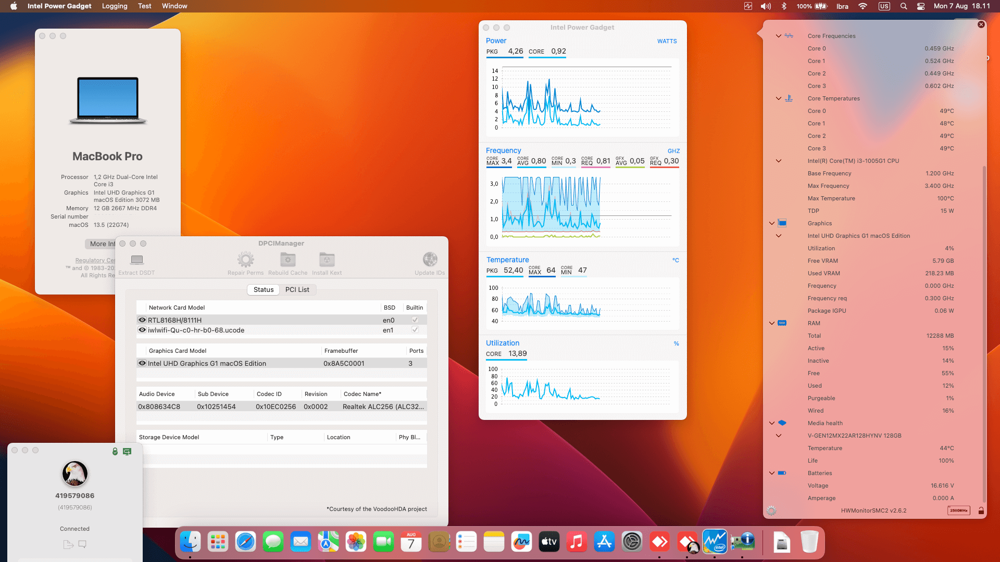Click the WATTS unit label in Power panel

coord(667,41)
